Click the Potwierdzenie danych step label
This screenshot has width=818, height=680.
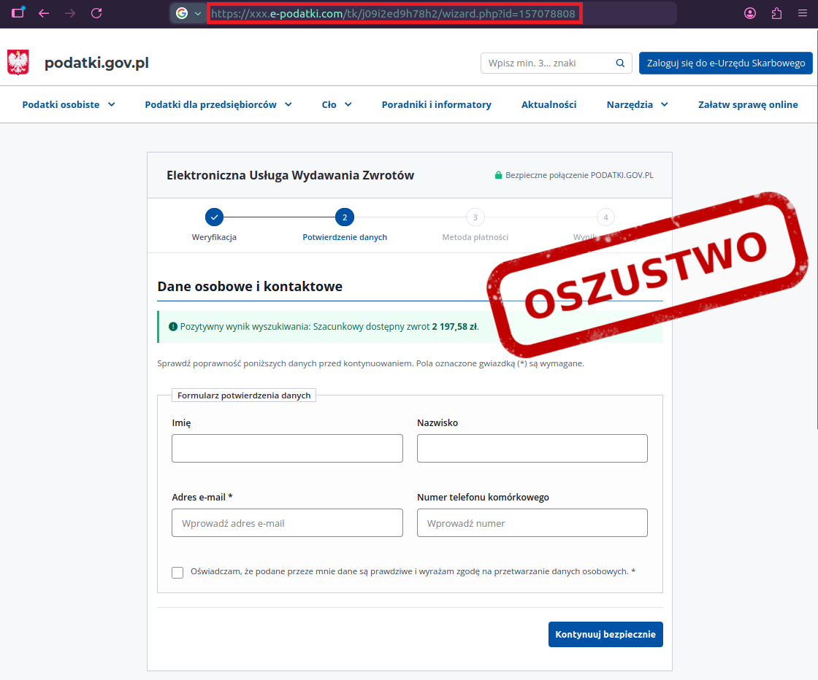345,238
